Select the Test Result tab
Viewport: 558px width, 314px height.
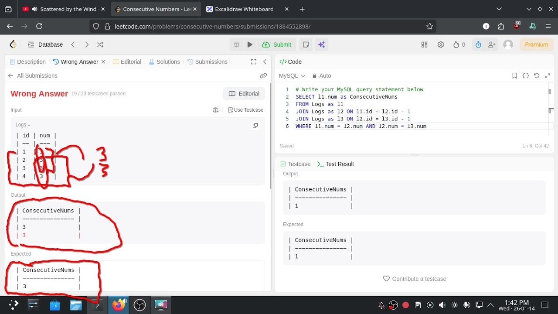pyautogui.click(x=335, y=164)
